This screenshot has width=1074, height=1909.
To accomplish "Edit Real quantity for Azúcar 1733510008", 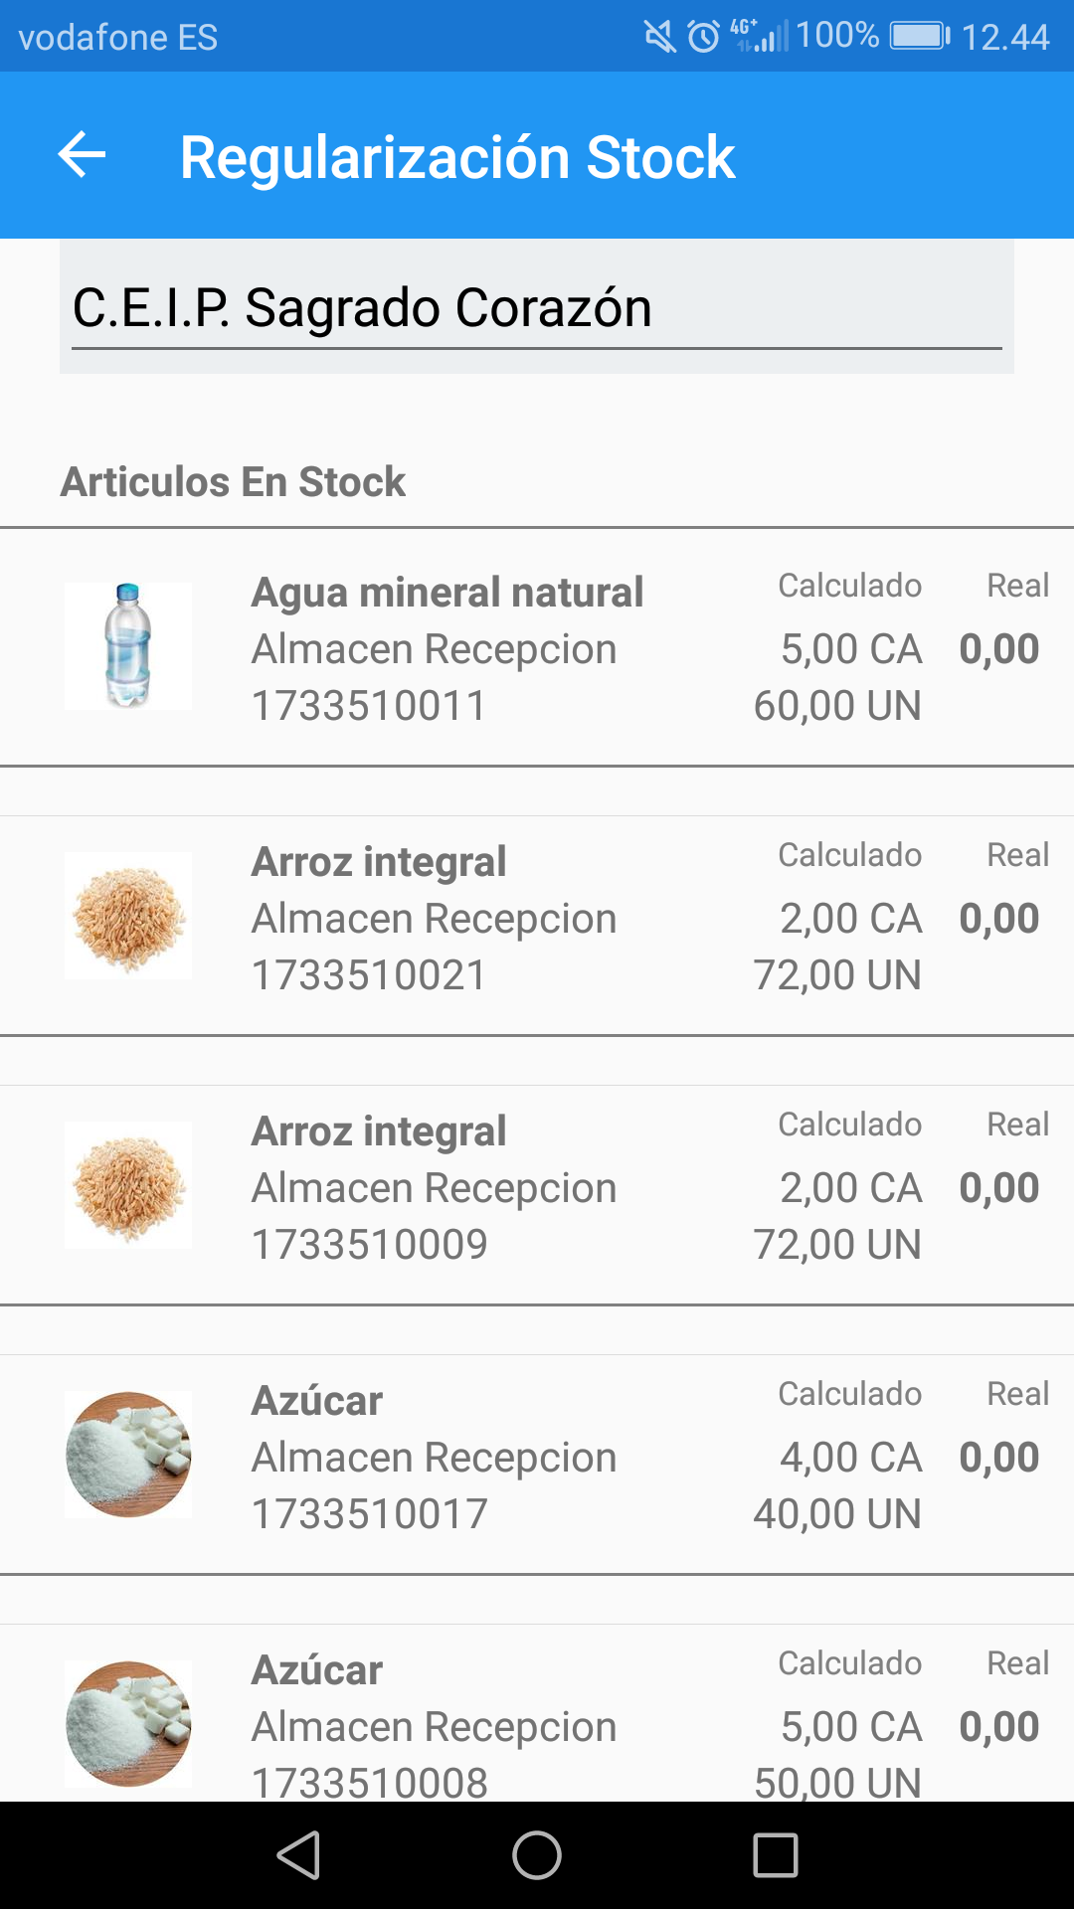I will coord(998,1727).
